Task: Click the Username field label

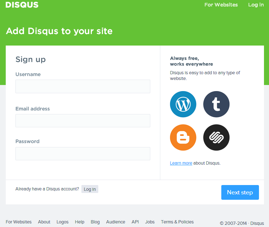Action: (x=28, y=74)
